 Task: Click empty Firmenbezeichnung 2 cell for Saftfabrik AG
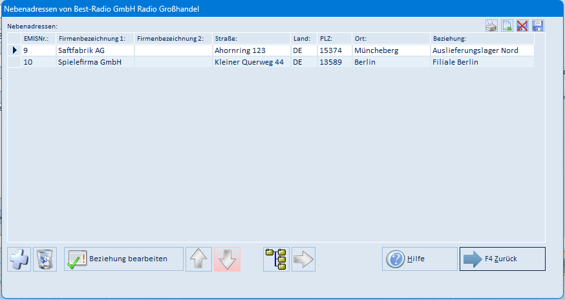point(173,50)
